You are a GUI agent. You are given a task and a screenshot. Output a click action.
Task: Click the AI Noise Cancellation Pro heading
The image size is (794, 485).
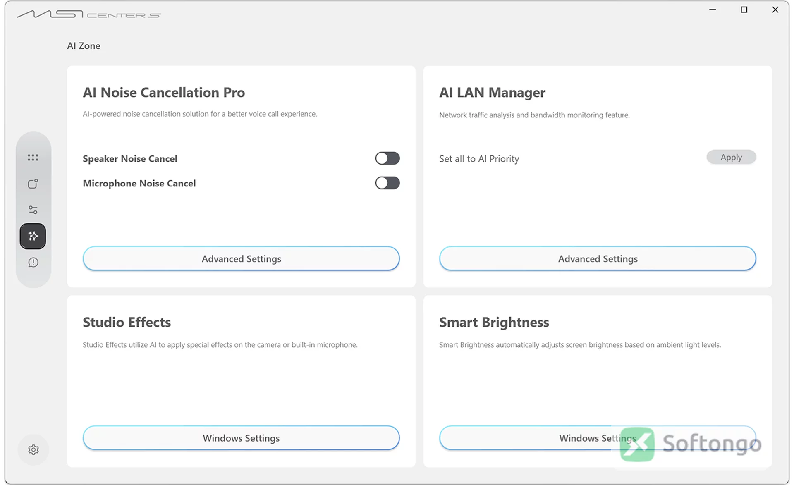(164, 93)
